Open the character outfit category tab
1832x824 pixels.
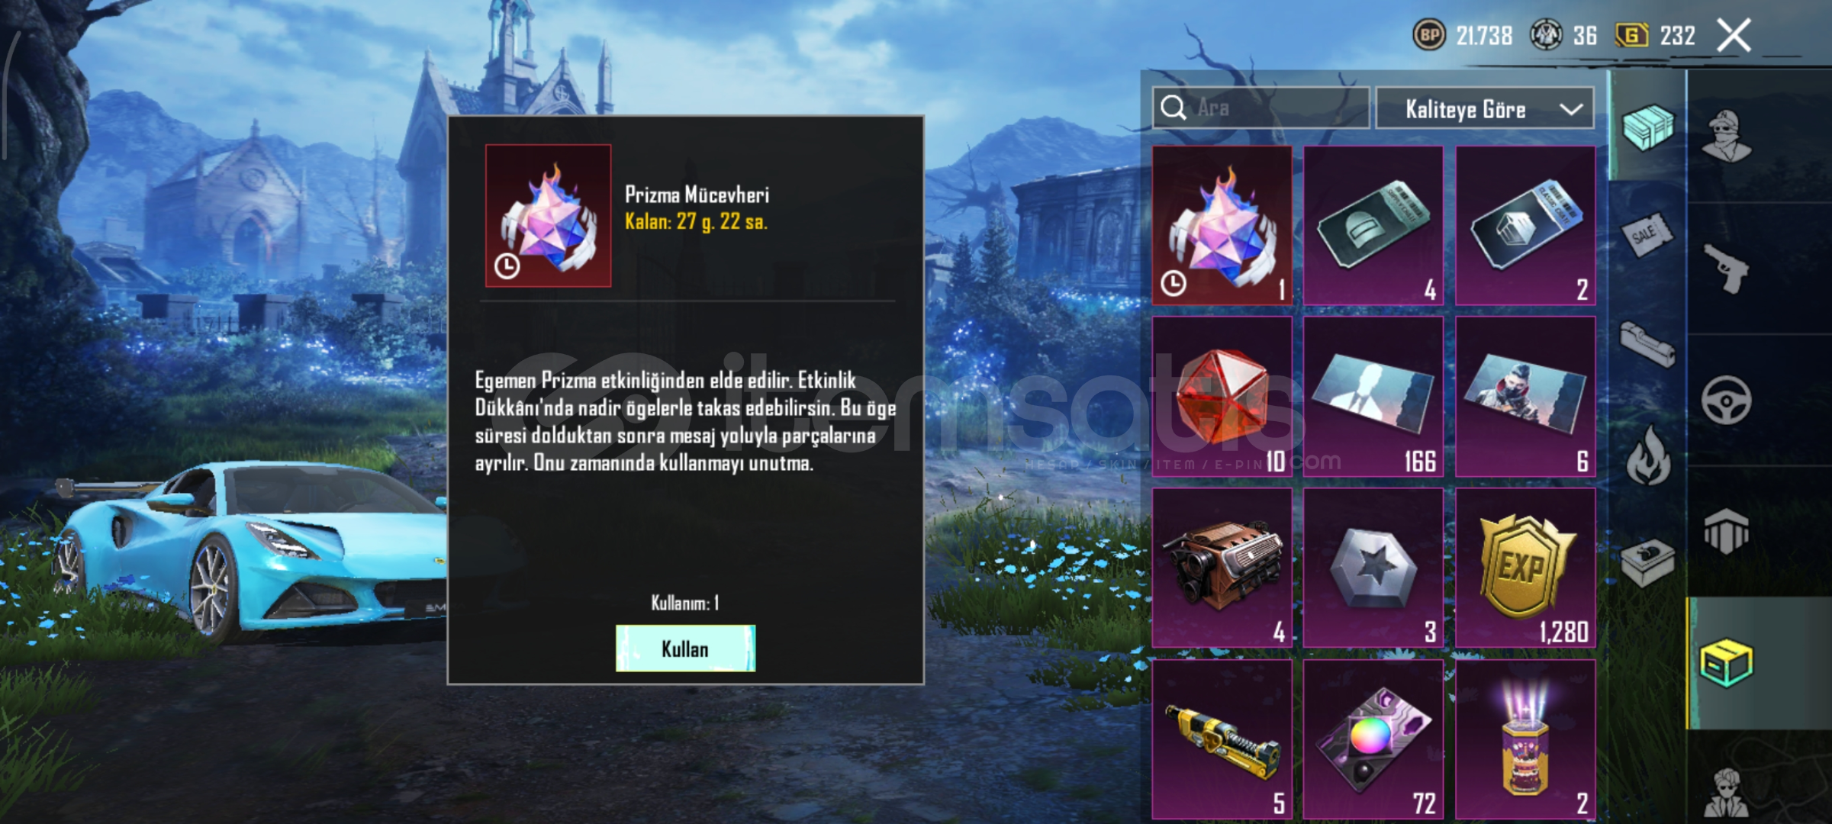click(1727, 137)
